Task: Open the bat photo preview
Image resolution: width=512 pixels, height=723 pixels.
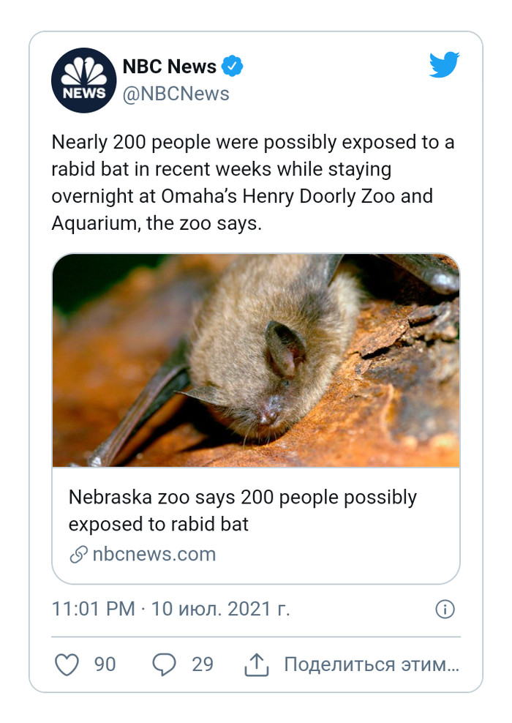Action: tap(256, 360)
